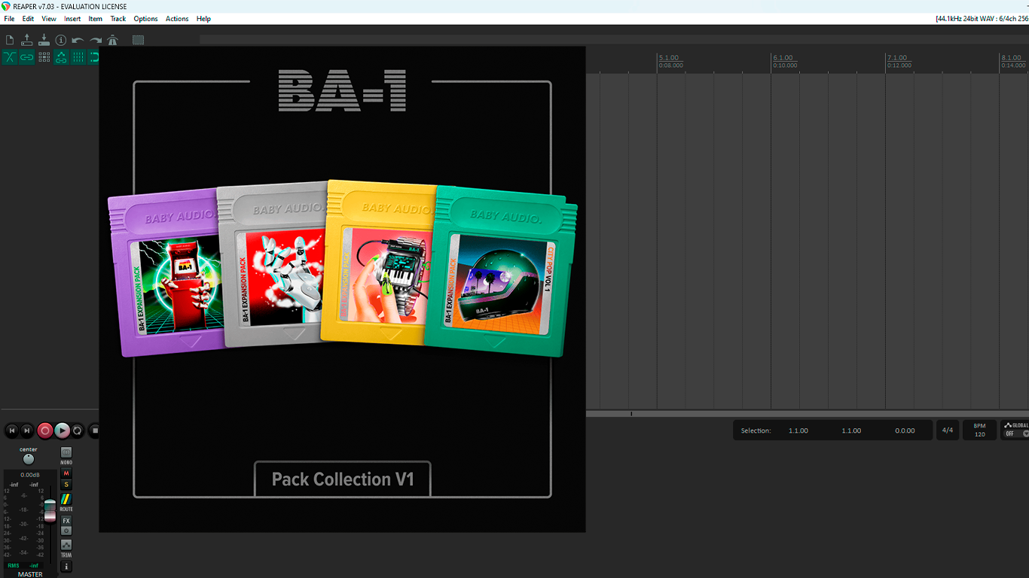The width and height of the screenshot is (1029, 578).
Task: Click the selection length field 0.0.00
Action: 905,430
